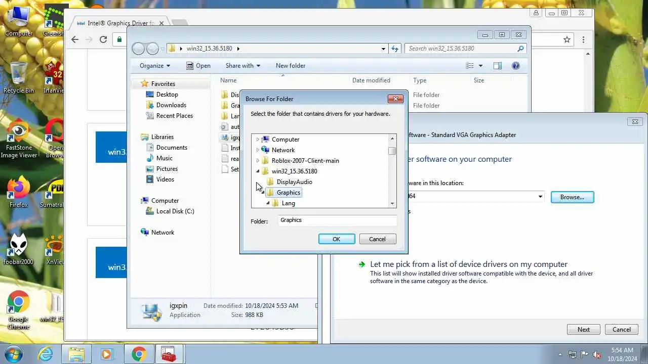Screen dimensions: 648x364
Task: Open Chrome's three-dot menu
Action: point(583,39)
